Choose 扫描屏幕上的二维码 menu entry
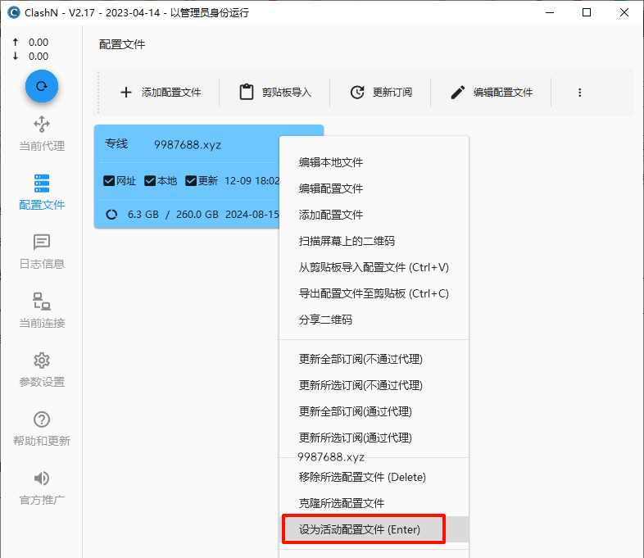Screen dimensions: 644x558 point(374,241)
